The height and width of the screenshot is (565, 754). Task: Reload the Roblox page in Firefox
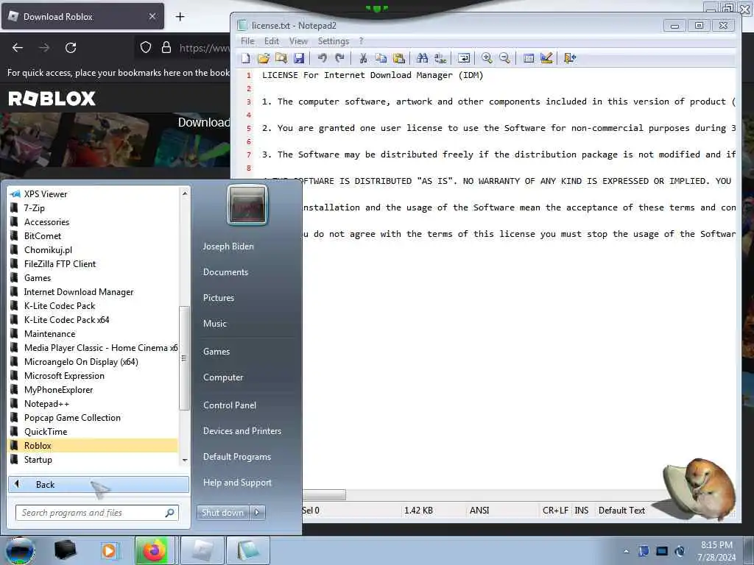[71, 48]
